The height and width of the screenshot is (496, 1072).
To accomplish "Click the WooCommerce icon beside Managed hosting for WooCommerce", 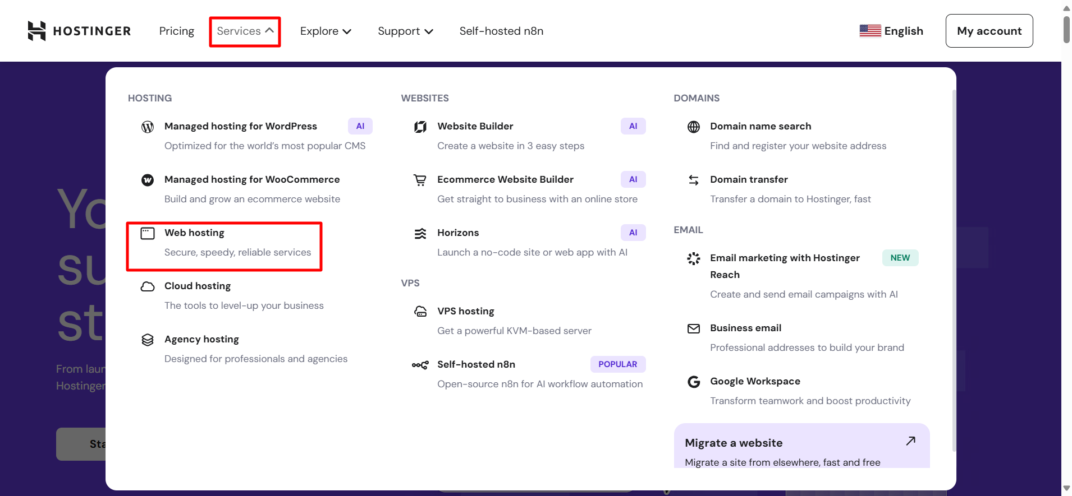I will tap(148, 180).
